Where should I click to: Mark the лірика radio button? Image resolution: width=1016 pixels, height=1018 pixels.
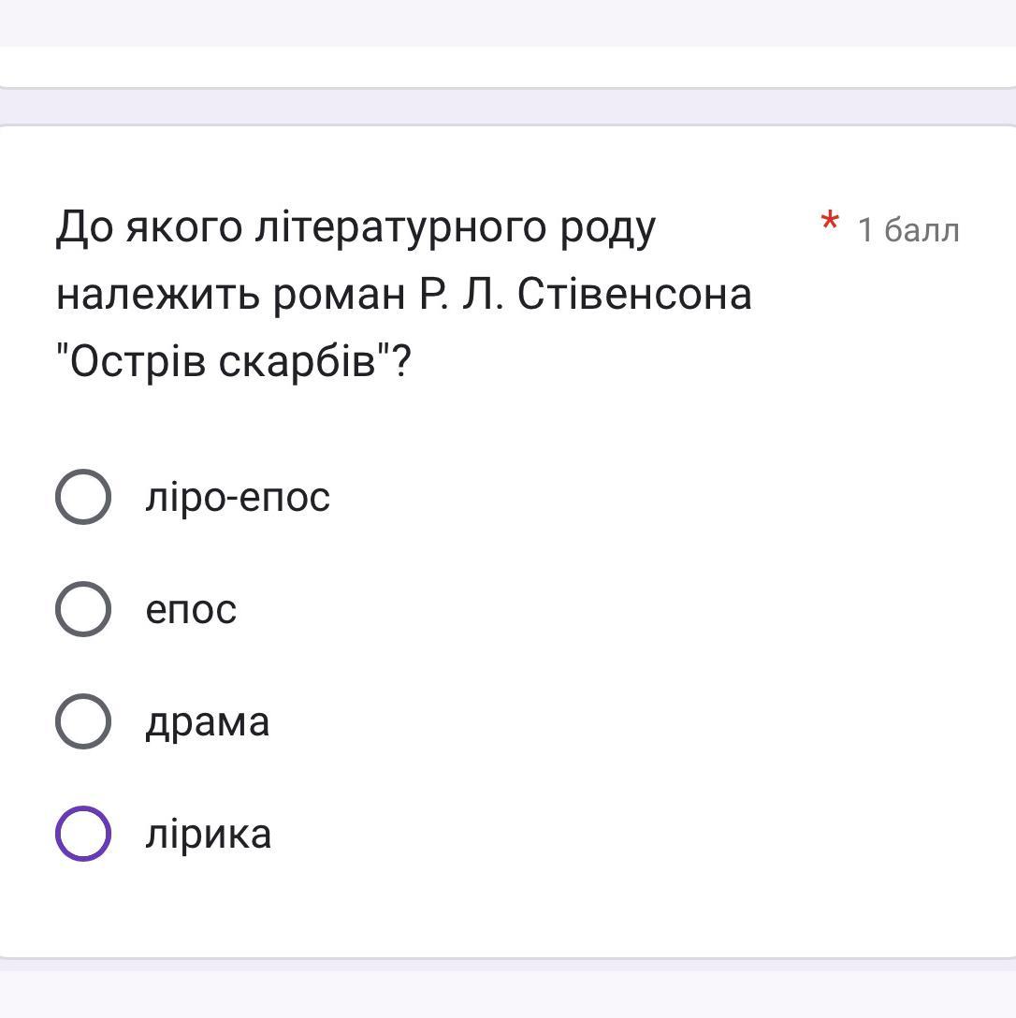click(x=83, y=834)
